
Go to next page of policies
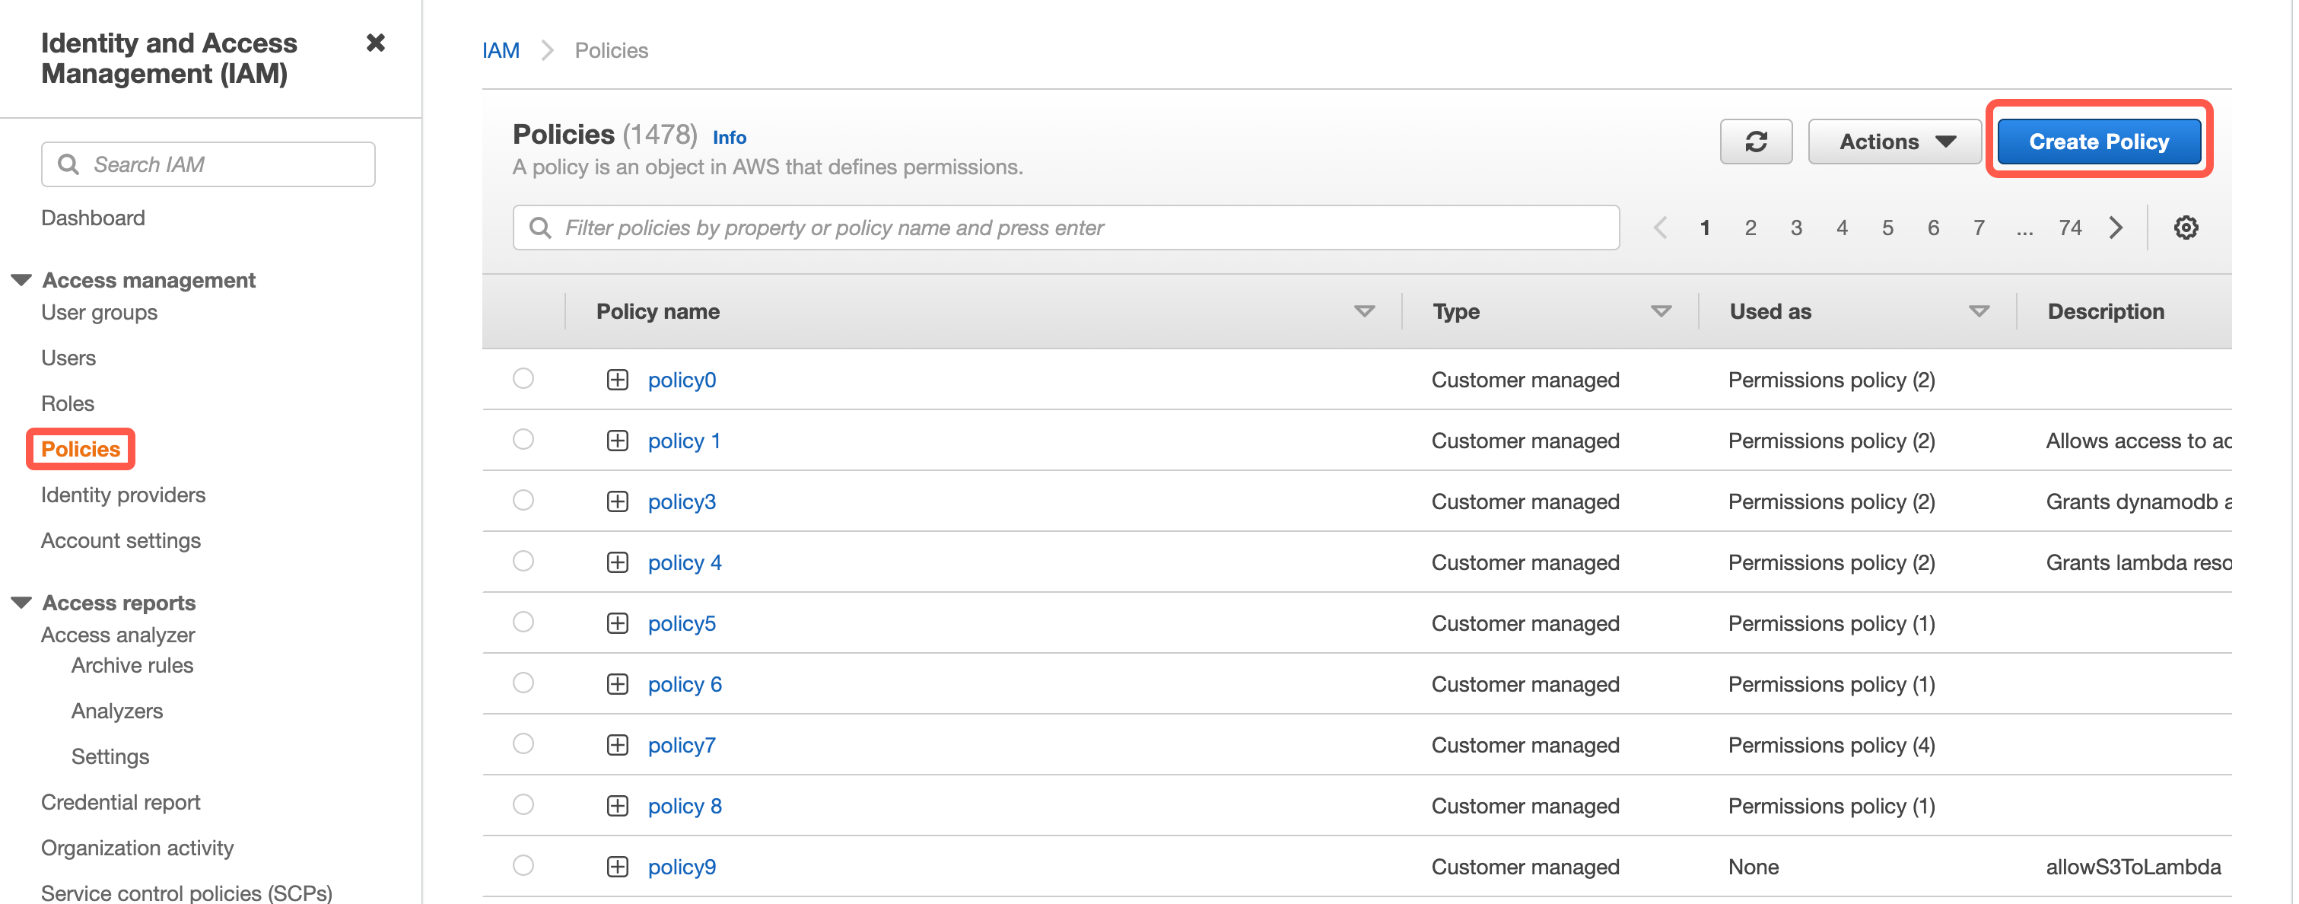(2116, 228)
